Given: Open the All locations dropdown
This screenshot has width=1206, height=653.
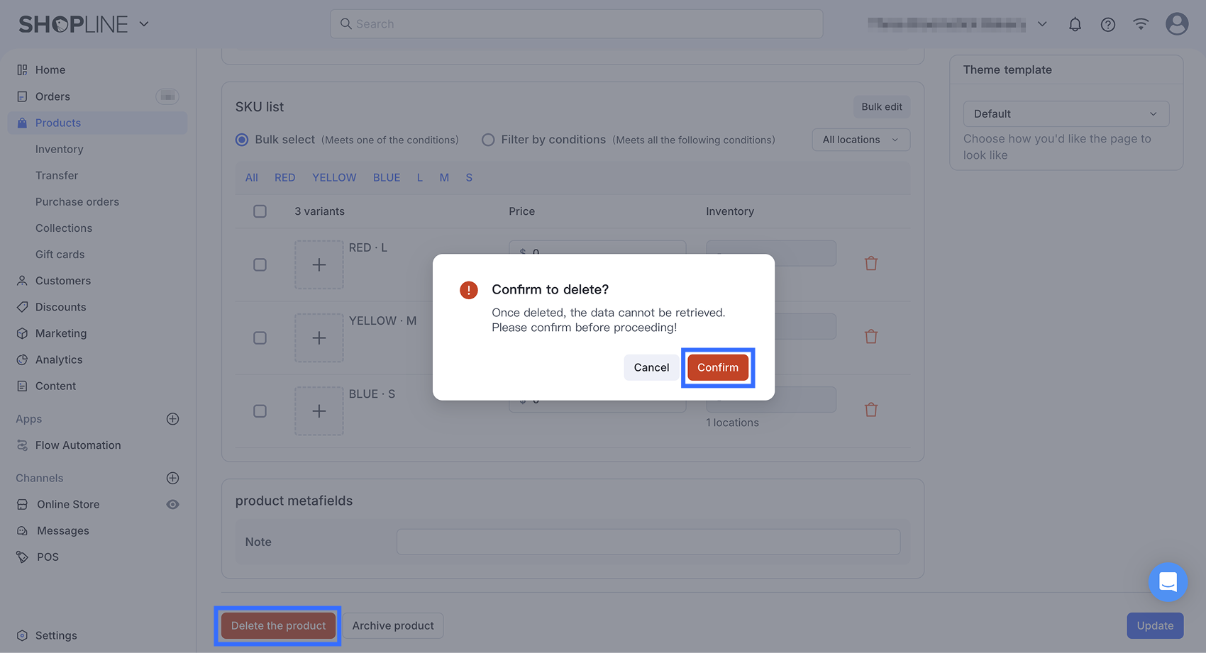Looking at the screenshot, I should [x=860, y=140].
